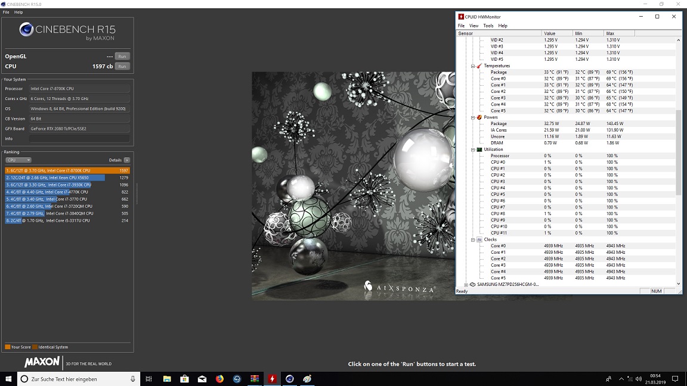The height and width of the screenshot is (386, 687).
Task: Run the CPU benchmark
Action: click(x=122, y=67)
